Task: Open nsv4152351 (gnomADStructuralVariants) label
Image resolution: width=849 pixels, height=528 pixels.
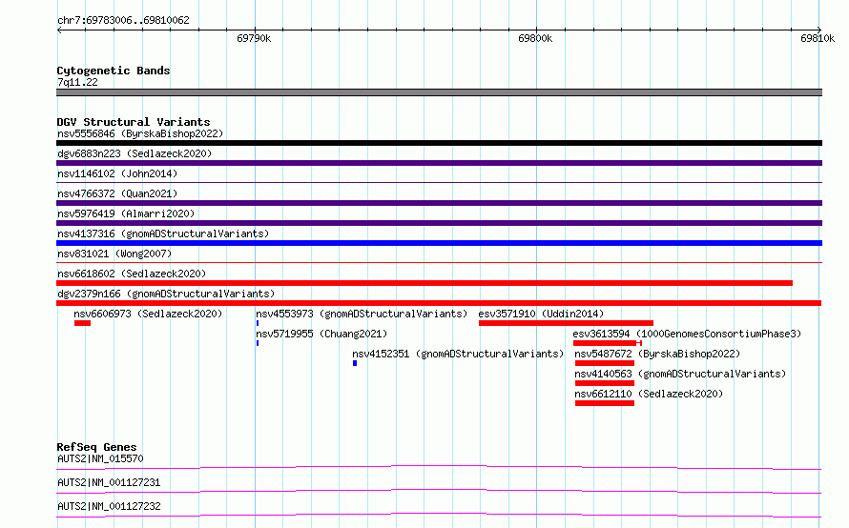Action: pyautogui.click(x=458, y=354)
